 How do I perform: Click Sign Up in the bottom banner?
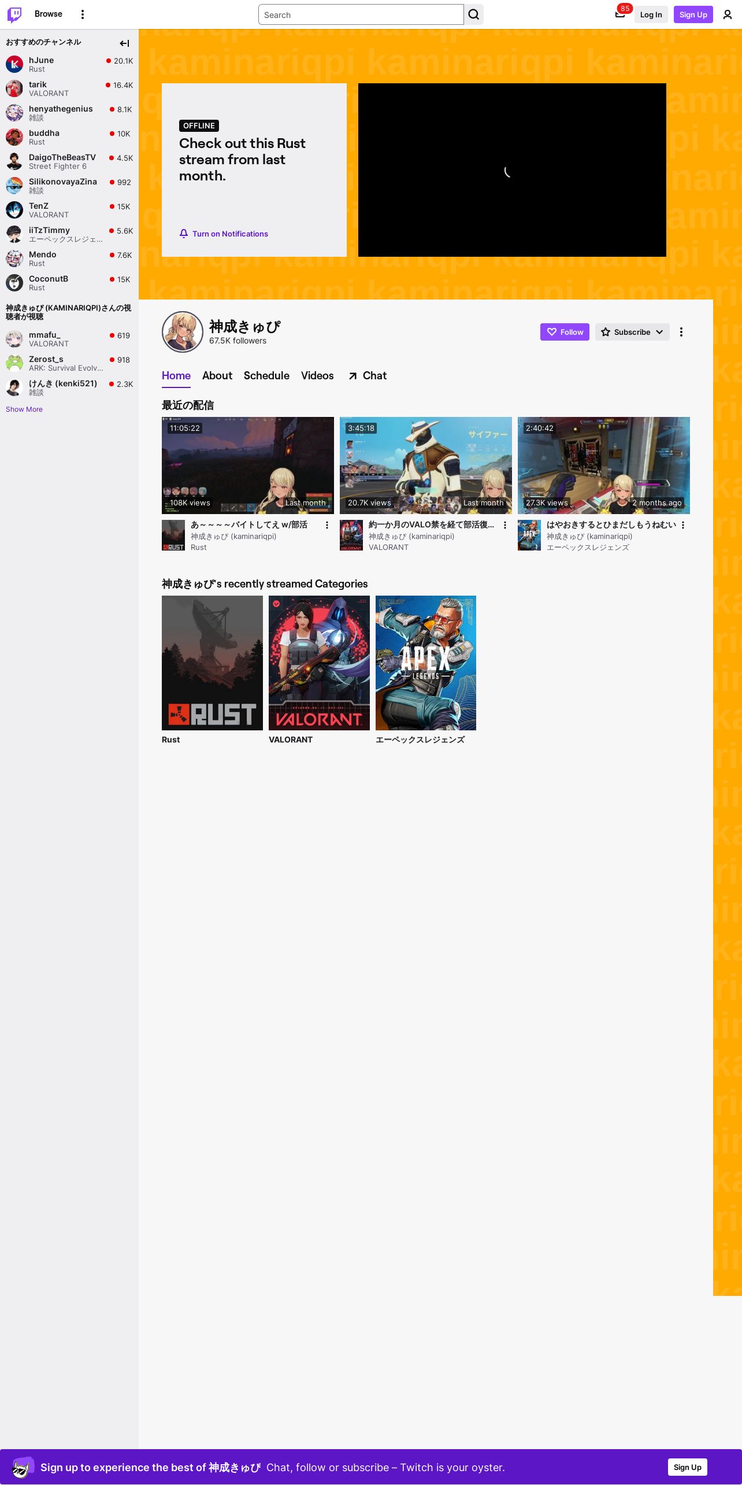coord(687,1467)
